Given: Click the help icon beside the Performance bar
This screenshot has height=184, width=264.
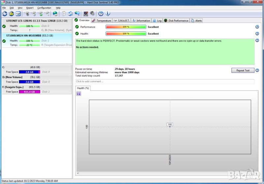Looking at the screenshot, I should coord(257,27).
